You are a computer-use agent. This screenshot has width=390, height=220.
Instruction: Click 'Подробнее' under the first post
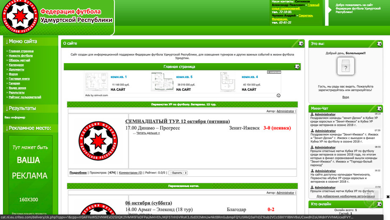pyautogui.click(x=78, y=173)
